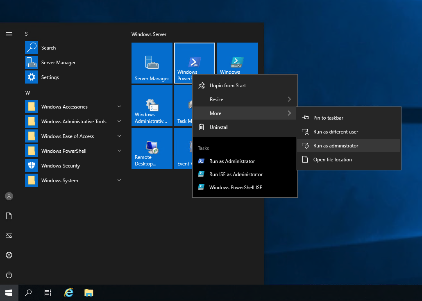Open the Windows Administrative Tools tile
The height and width of the screenshot is (301, 422).
click(152, 105)
